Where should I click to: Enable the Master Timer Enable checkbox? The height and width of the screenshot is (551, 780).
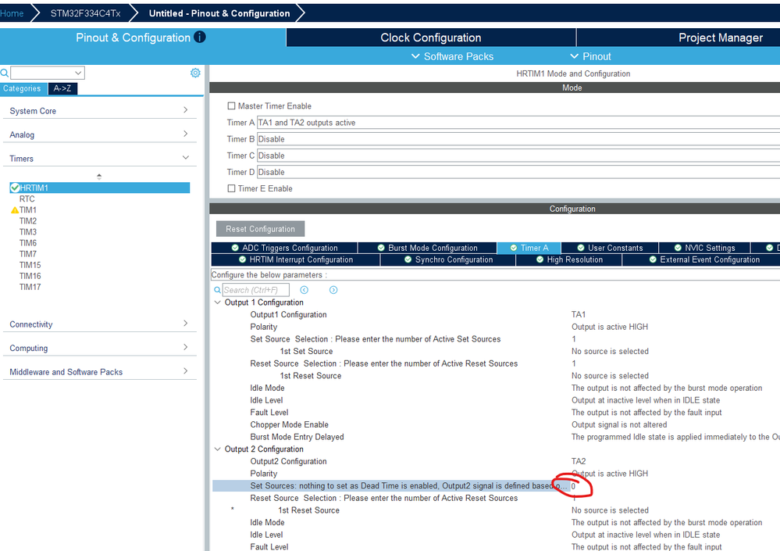pyautogui.click(x=231, y=106)
